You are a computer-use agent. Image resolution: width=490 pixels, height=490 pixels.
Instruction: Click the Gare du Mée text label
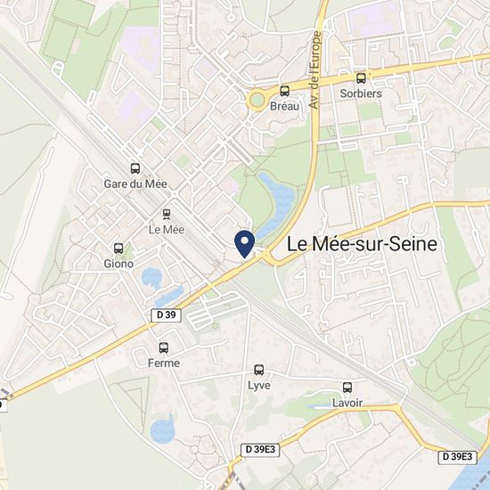[135, 184]
